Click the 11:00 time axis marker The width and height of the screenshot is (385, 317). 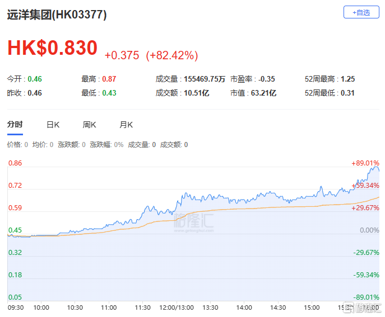[x=109, y=307]
